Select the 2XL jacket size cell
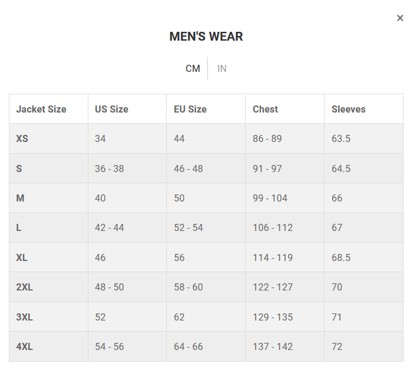 24,287
